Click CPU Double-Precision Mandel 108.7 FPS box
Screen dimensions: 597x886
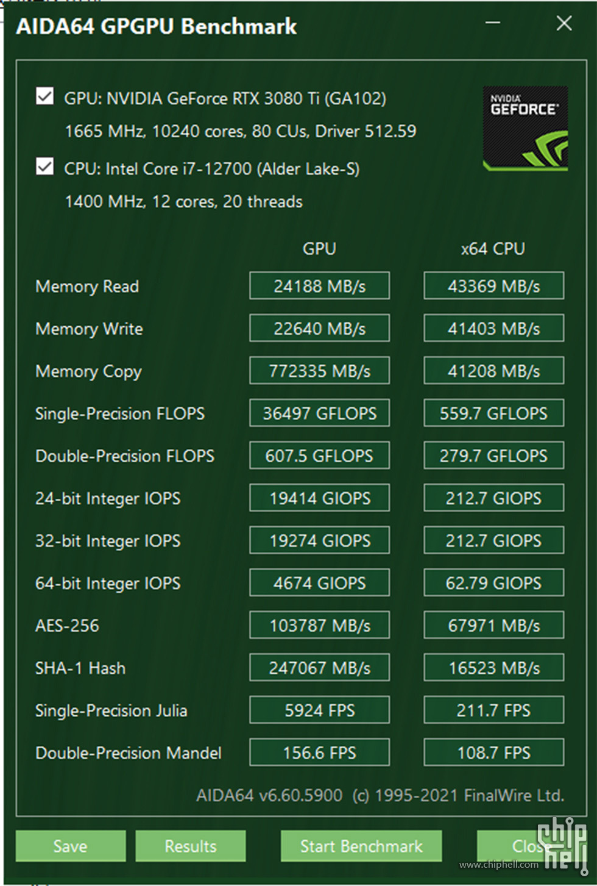point(493,752)
